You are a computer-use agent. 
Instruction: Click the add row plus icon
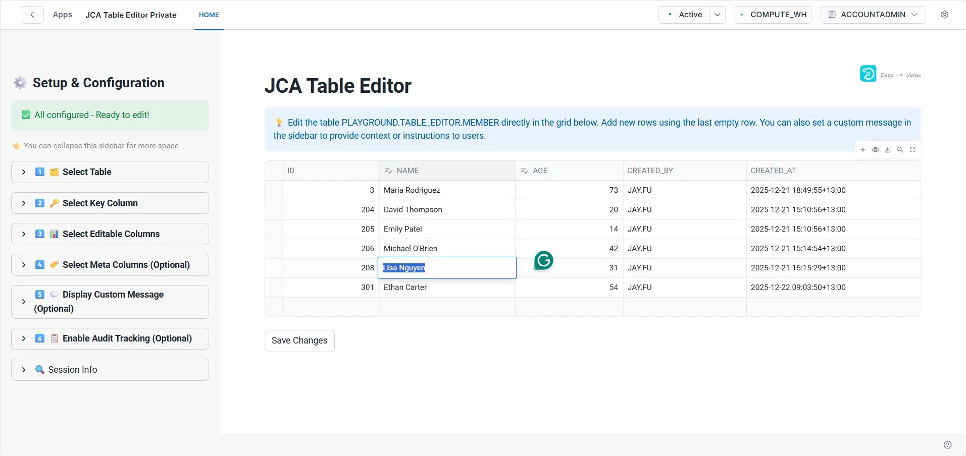(863, 150)
